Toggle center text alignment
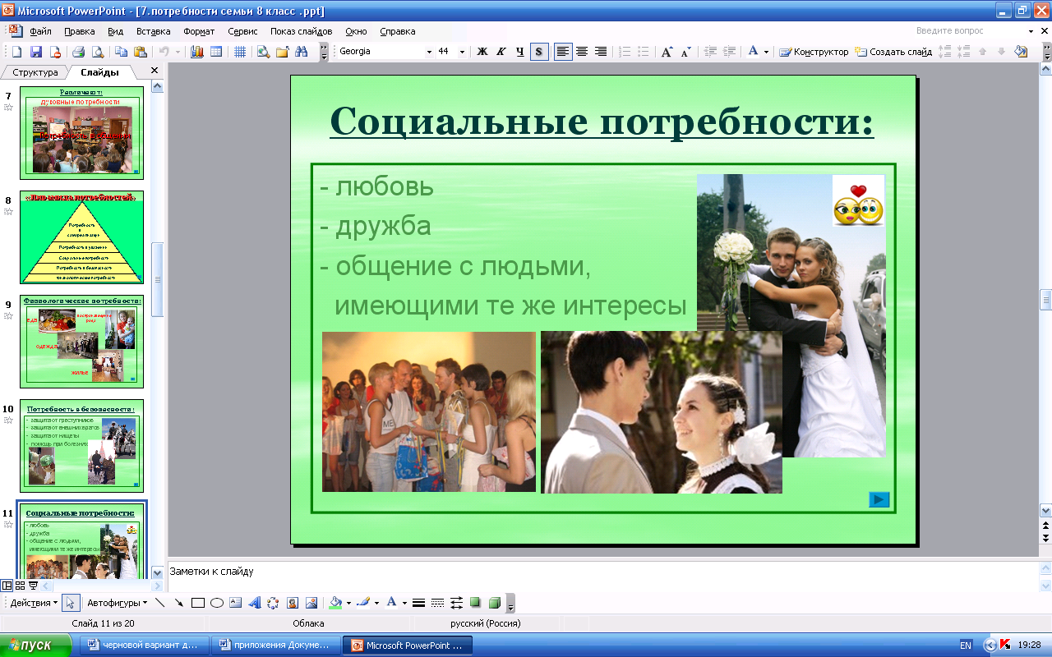Viewport: 1052px width, 657px height. tap(582, 52)
